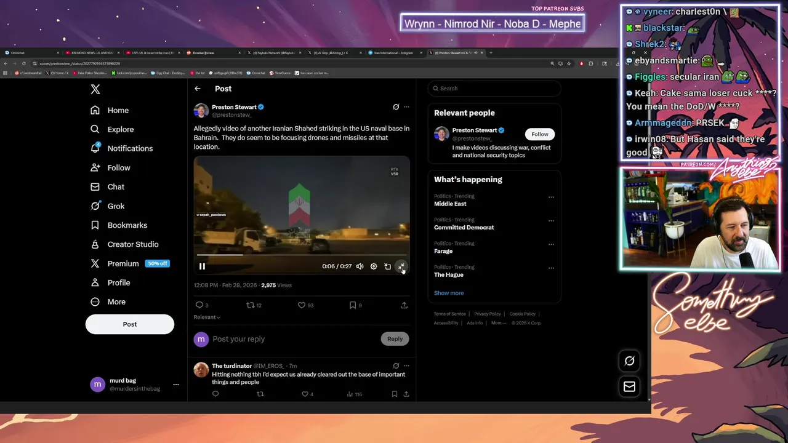Click floating Grok button at bottom right
788x443 pixels.
(629, 361)
